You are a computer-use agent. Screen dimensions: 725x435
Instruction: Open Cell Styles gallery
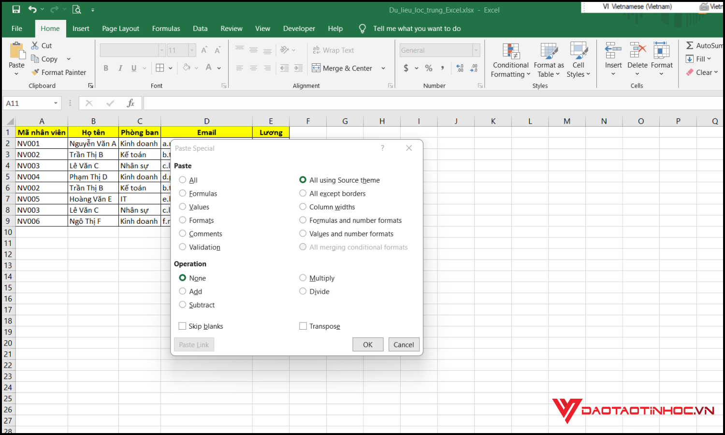pos(578,59)
